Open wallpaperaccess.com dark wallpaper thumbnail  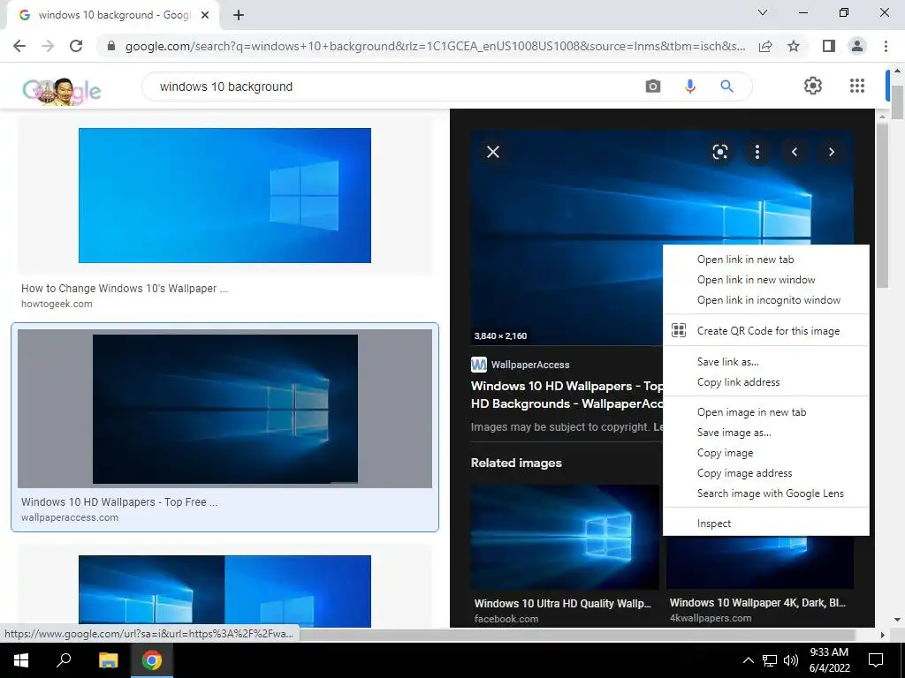coord(224,409)
